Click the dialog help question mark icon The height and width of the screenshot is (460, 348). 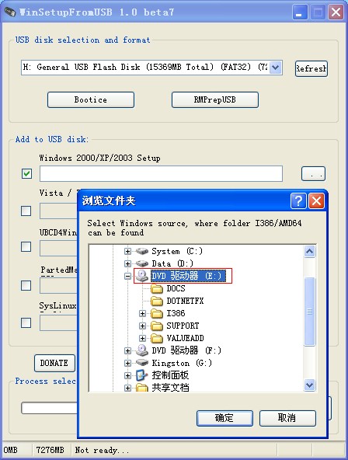[x=298, y=201]
